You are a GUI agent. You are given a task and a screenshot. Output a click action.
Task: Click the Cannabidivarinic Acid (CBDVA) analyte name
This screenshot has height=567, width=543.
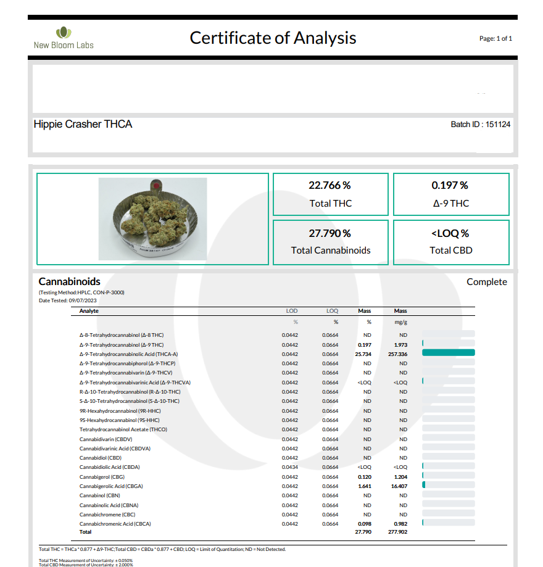click(x=115, y=449)
